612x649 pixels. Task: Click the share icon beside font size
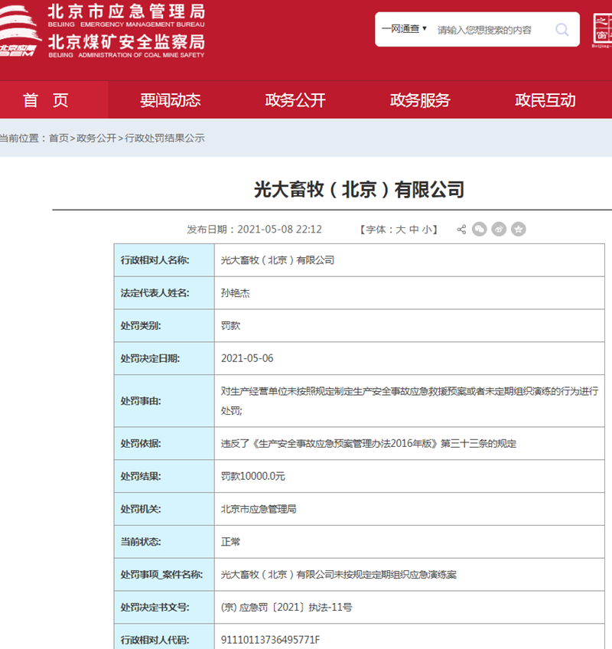click(461, 230)
